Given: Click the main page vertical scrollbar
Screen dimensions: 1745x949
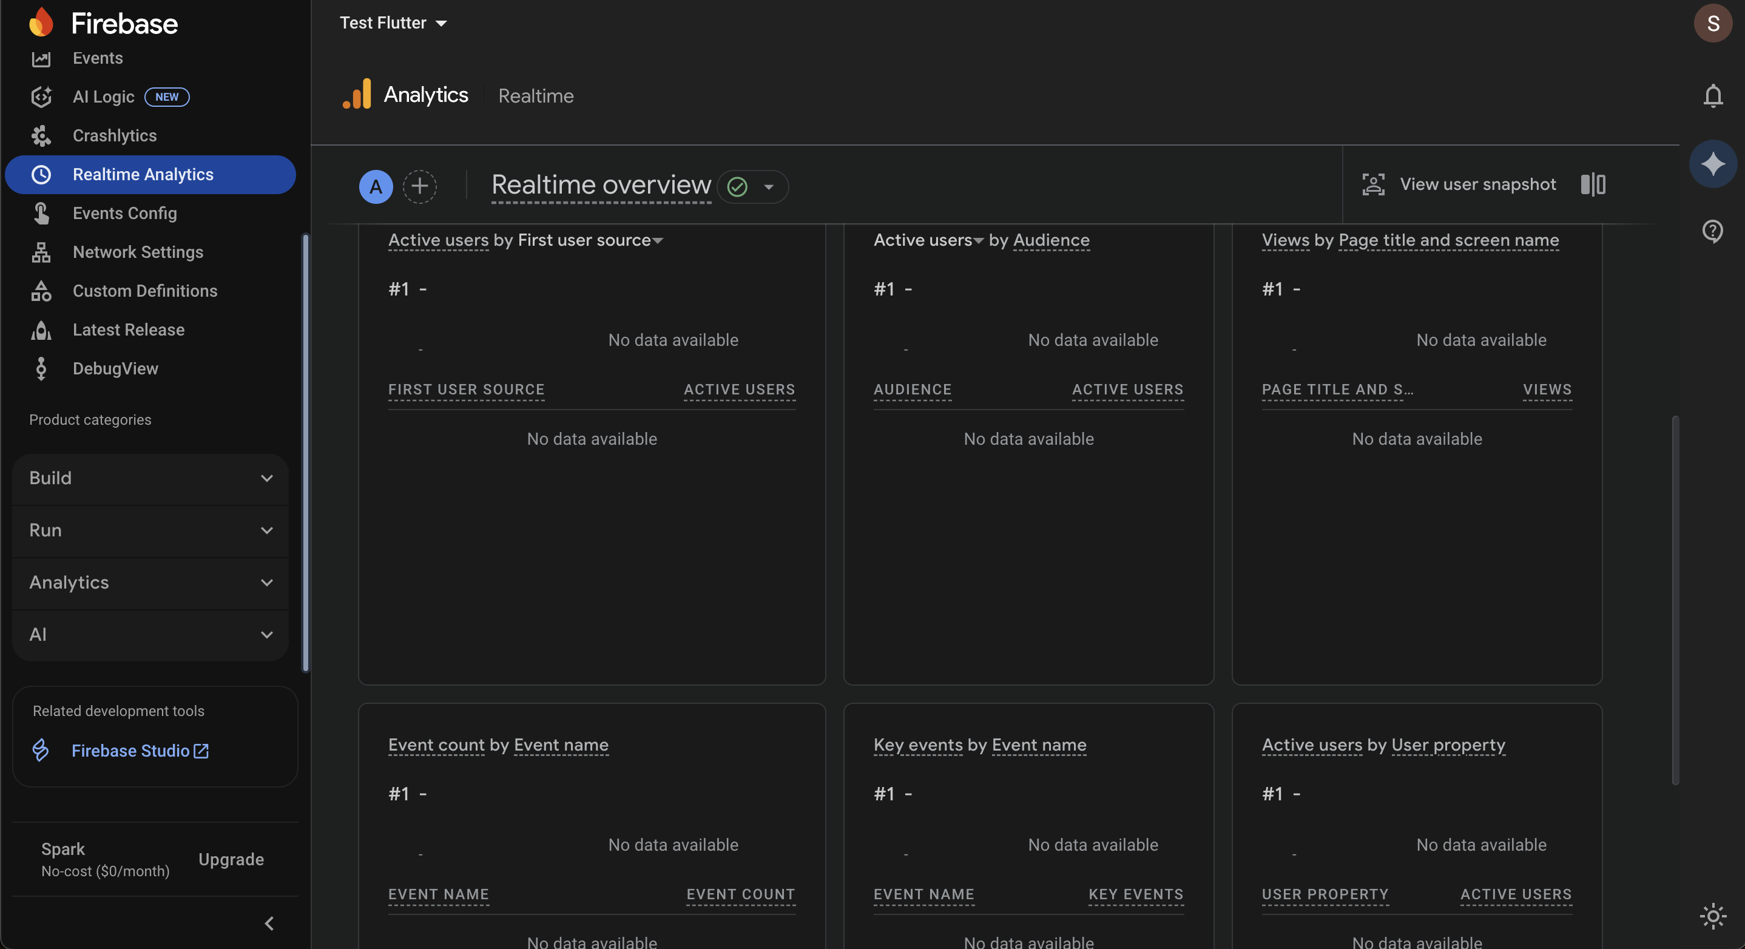Looking at the screenshot, I should point(1675,599).
